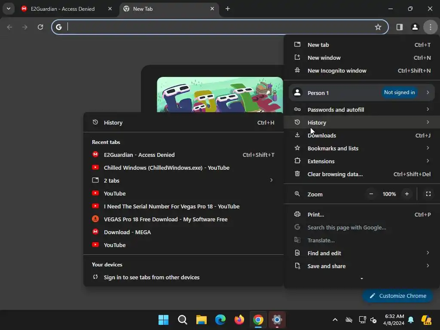The width and height of the screenshot is (440, 330).
Task: Open Windows Search from taskbar
Action: click(x=182, y=320)
